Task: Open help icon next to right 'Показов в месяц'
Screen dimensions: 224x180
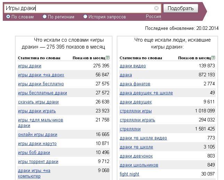Action: (213, 58)
